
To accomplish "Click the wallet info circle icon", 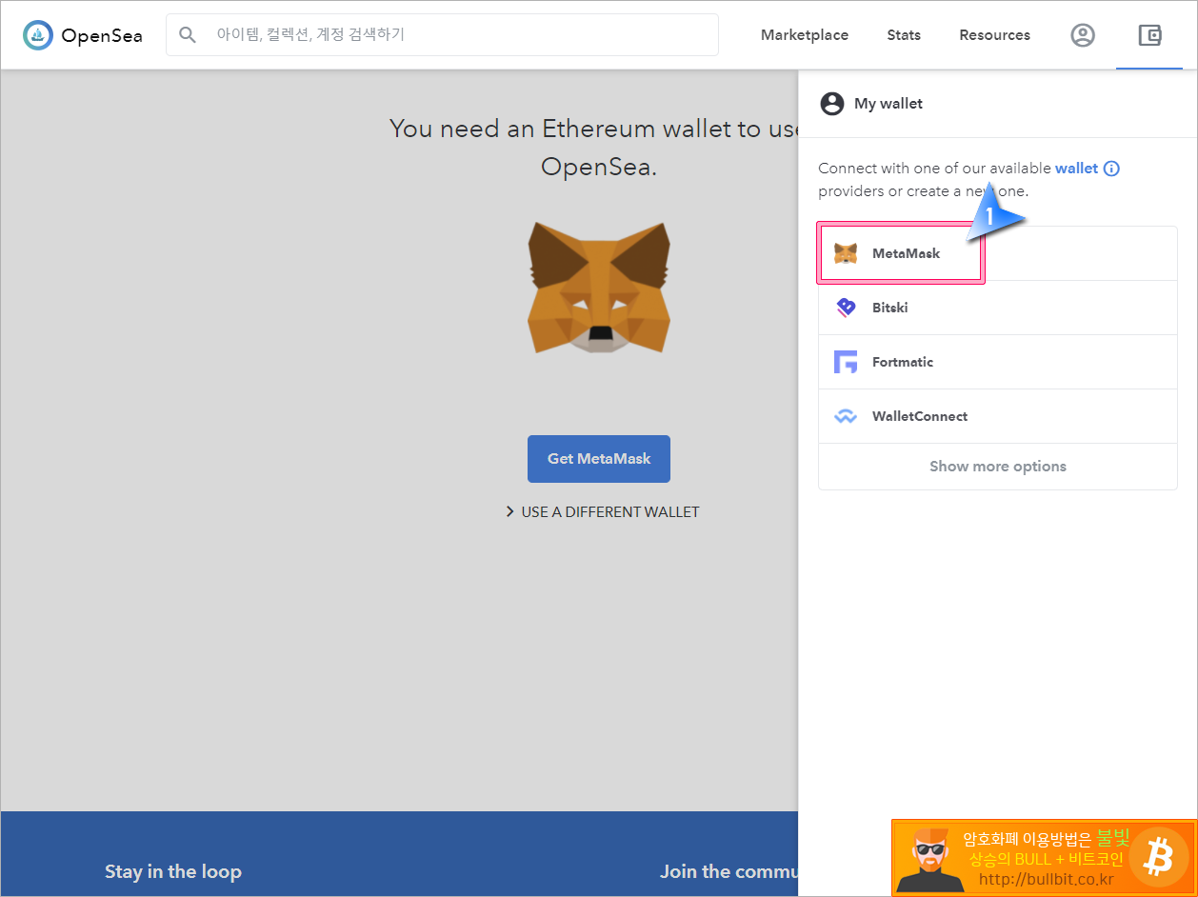I will point(1111,169).
